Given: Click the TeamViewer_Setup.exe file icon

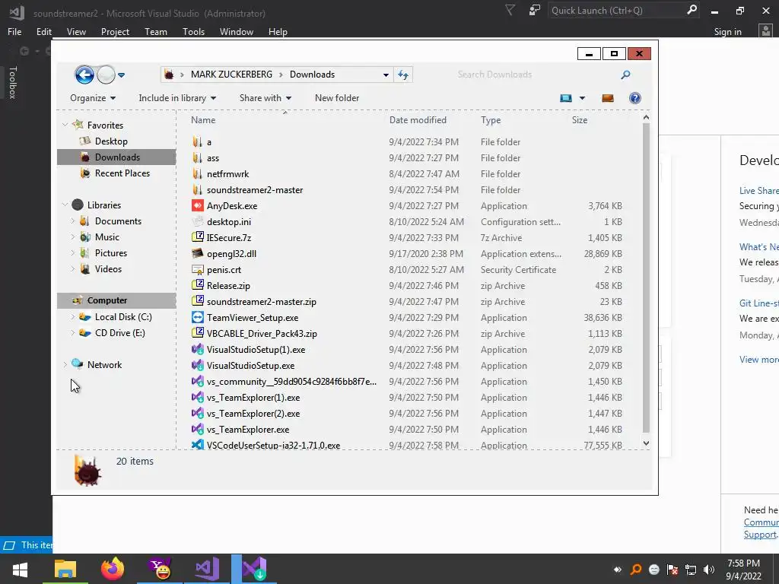Looking at the screenshot, I should click(198, 317).
